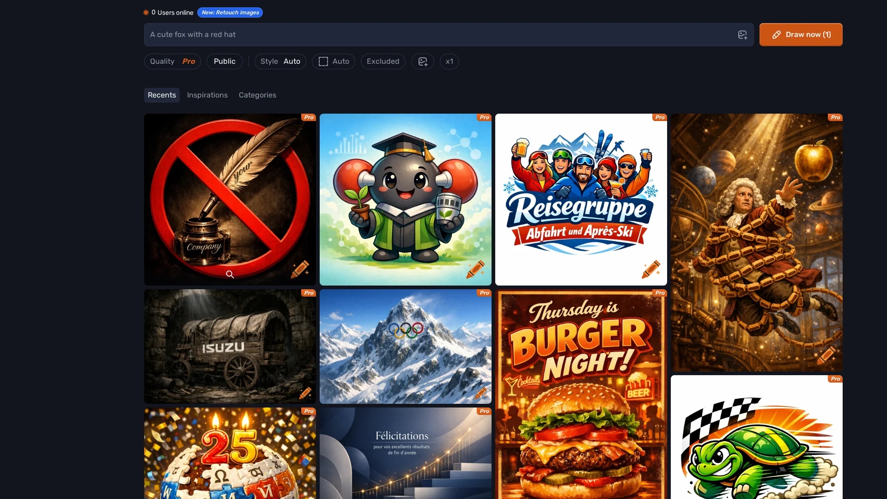
Task: Toggle the Public visibility setting
Action: point(225,61)
